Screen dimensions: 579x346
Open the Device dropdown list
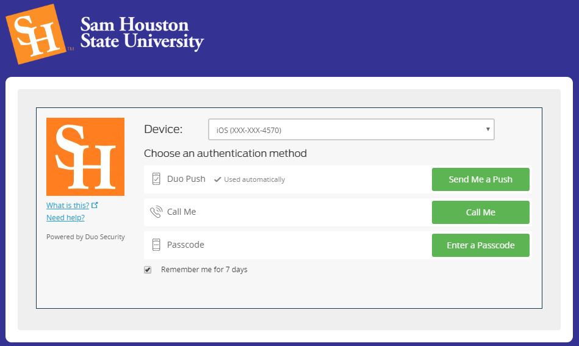[x=351, y=129]
